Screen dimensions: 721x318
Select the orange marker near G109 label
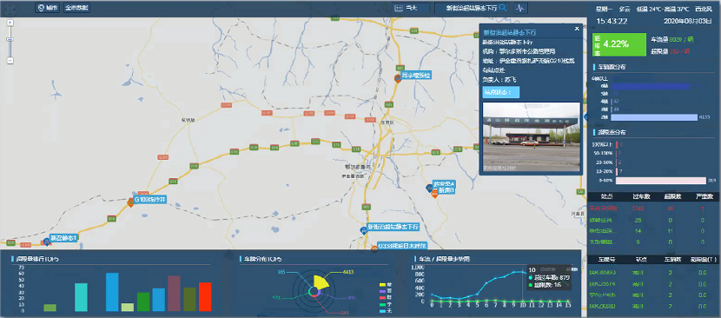pos(130,202)
